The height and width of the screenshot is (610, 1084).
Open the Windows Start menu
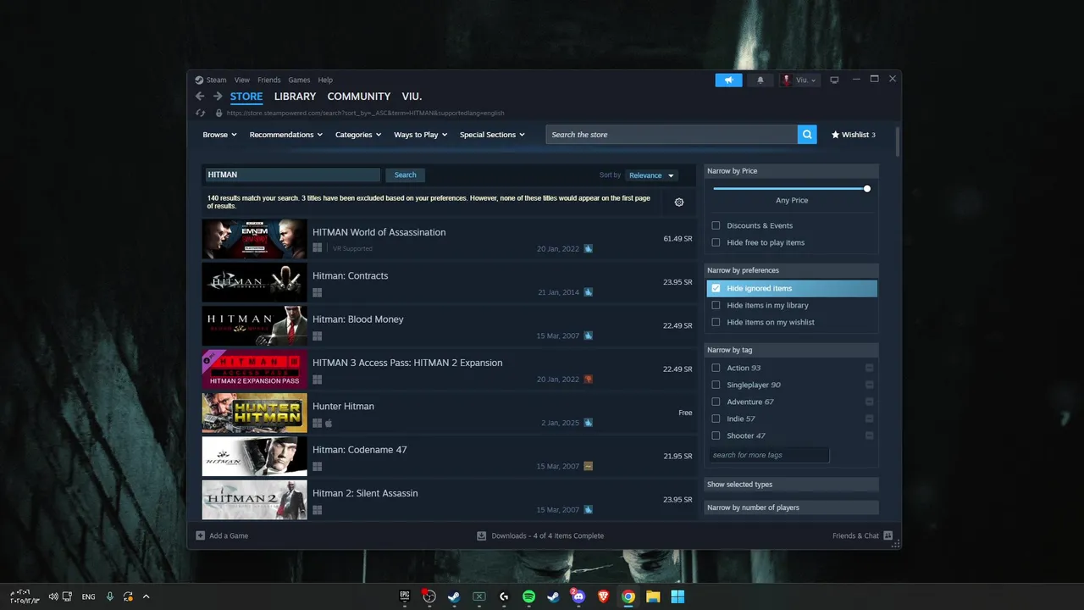click(x=677, y=596)
